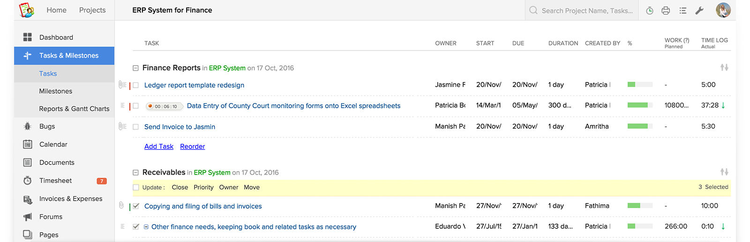Select Milestones in the sidebar

click(56, 91)
